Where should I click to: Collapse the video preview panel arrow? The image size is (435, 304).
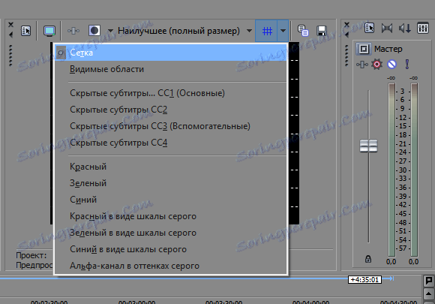(x=10, y=35)
